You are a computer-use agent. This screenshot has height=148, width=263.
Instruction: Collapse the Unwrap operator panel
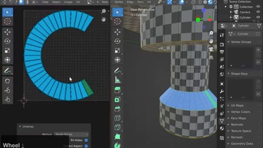click(20, 126)
